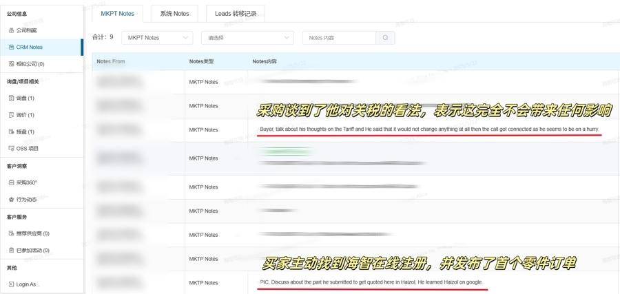Open the 已参加活动 (0) icon

click(11, 250)
